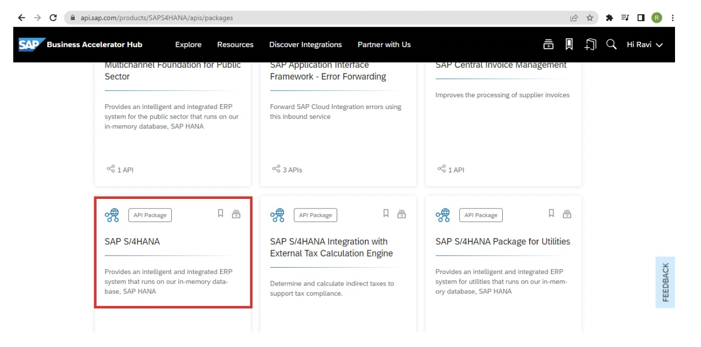
Task: Add SAP S/4HANA package to workspace icon
Action: [x=236, y=214]
